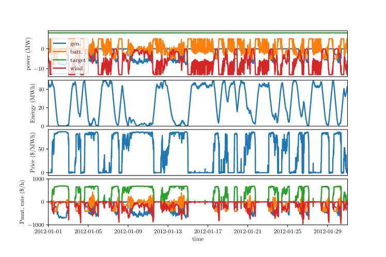Click the 'Price ($/MWh)' y-axis label
Image resolution: width=386 pixels, height=257 pixels.
[x=32, y=152]
